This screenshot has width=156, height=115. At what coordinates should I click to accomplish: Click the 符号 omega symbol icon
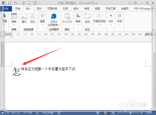click(119, 16)
